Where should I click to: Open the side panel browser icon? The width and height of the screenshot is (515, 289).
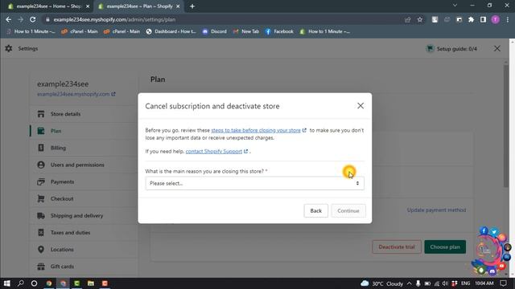click(x=483, y=19)
